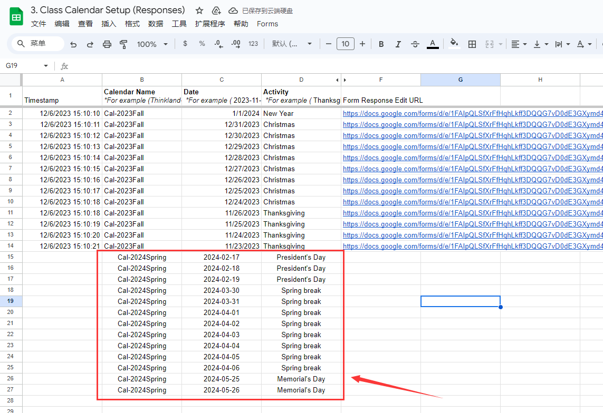The image size is (603, 413).
Task: Click the font size input field
Action: [x=346, y=44]
